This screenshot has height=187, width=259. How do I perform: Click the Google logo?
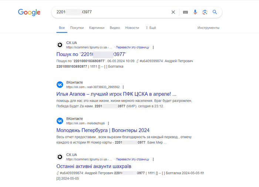click(x=29, y=12)
